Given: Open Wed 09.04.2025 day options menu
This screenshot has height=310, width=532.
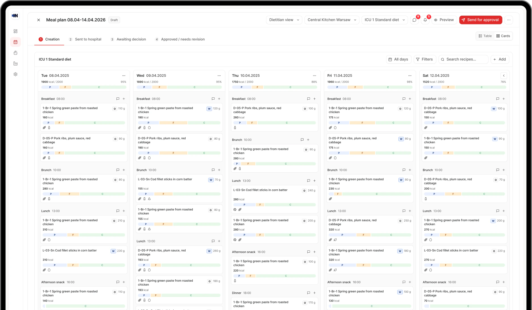Looking at the screenshot, I should click(x=219, y=76).
